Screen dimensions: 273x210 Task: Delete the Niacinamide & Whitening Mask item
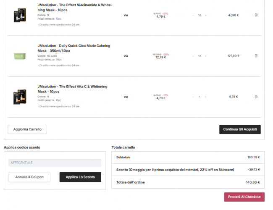(x=256, y=15)
